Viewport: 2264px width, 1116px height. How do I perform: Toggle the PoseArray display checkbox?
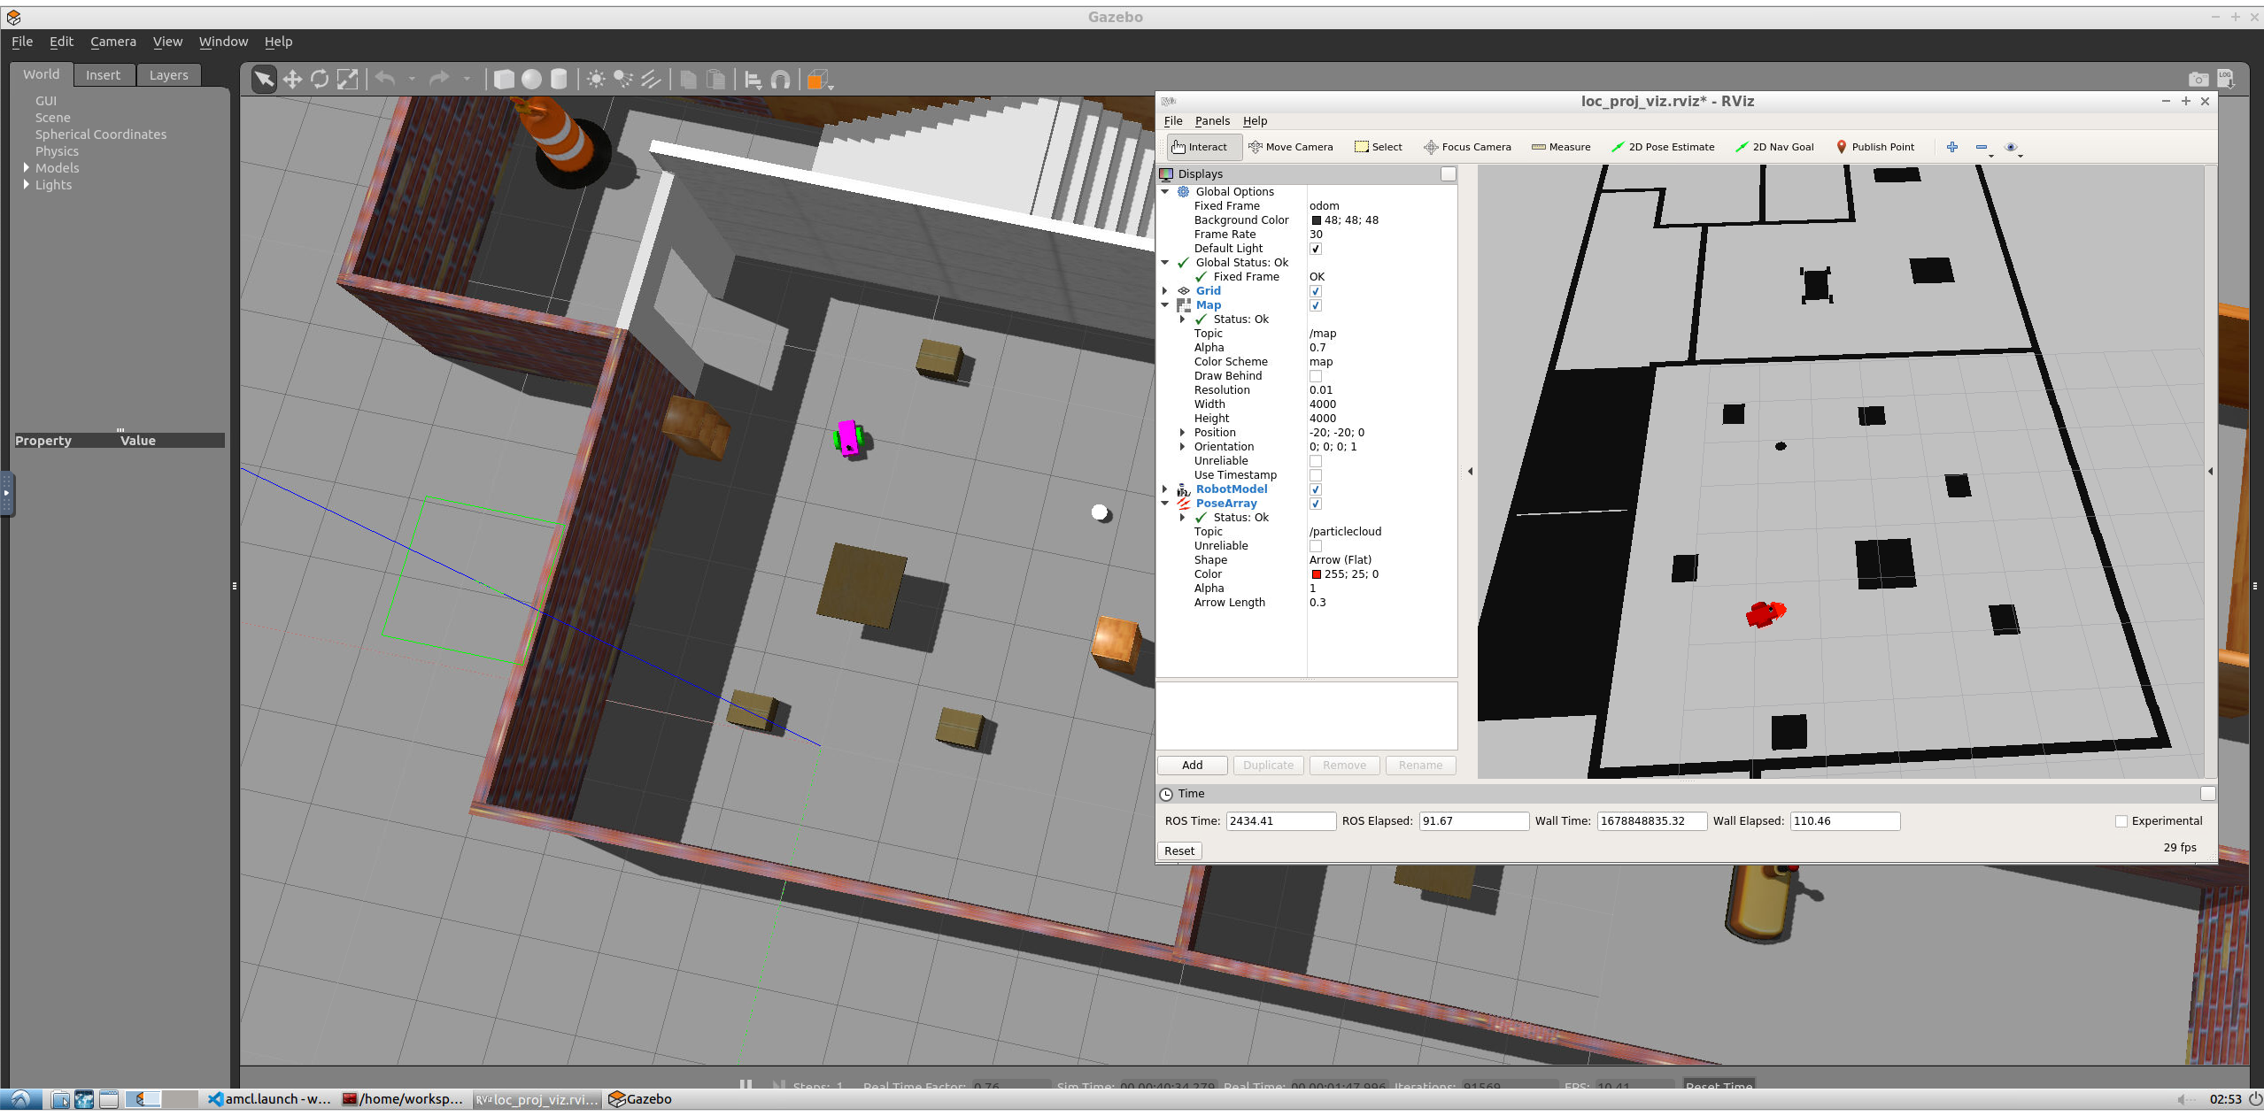coord(1316,504)
